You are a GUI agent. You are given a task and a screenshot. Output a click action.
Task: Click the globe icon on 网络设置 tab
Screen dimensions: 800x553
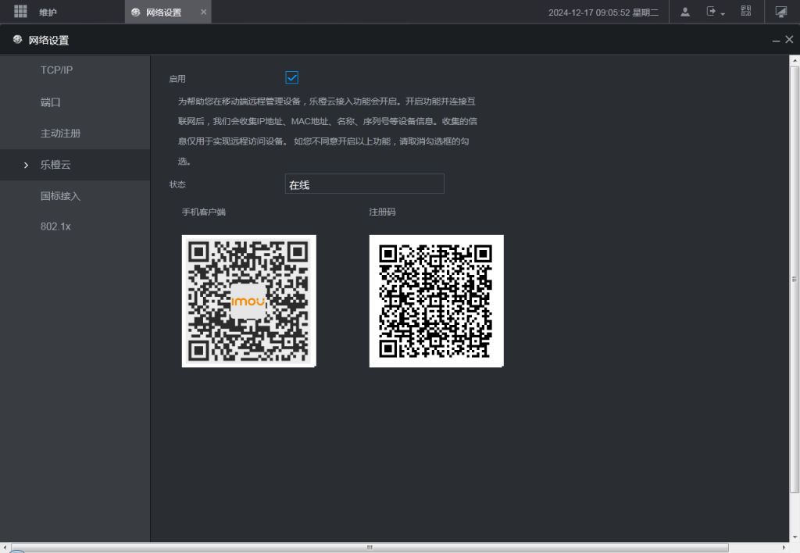tap(137, 12)
